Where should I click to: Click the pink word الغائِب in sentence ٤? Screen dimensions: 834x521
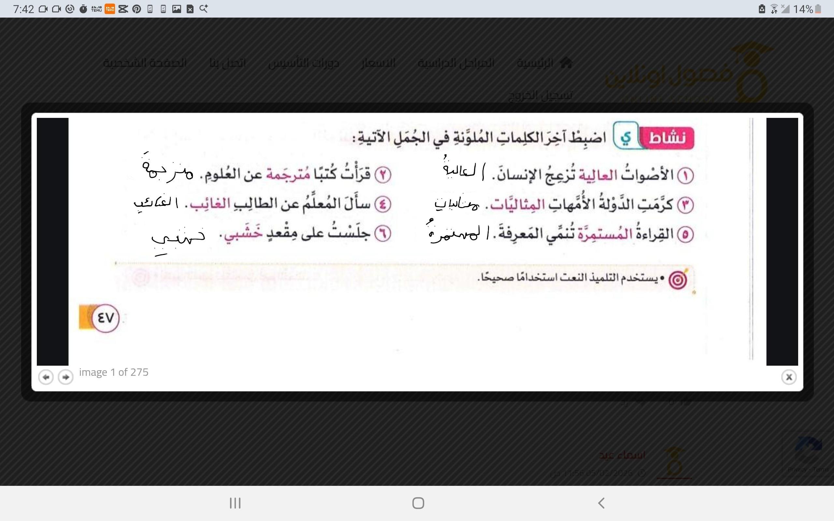point(210,203)
